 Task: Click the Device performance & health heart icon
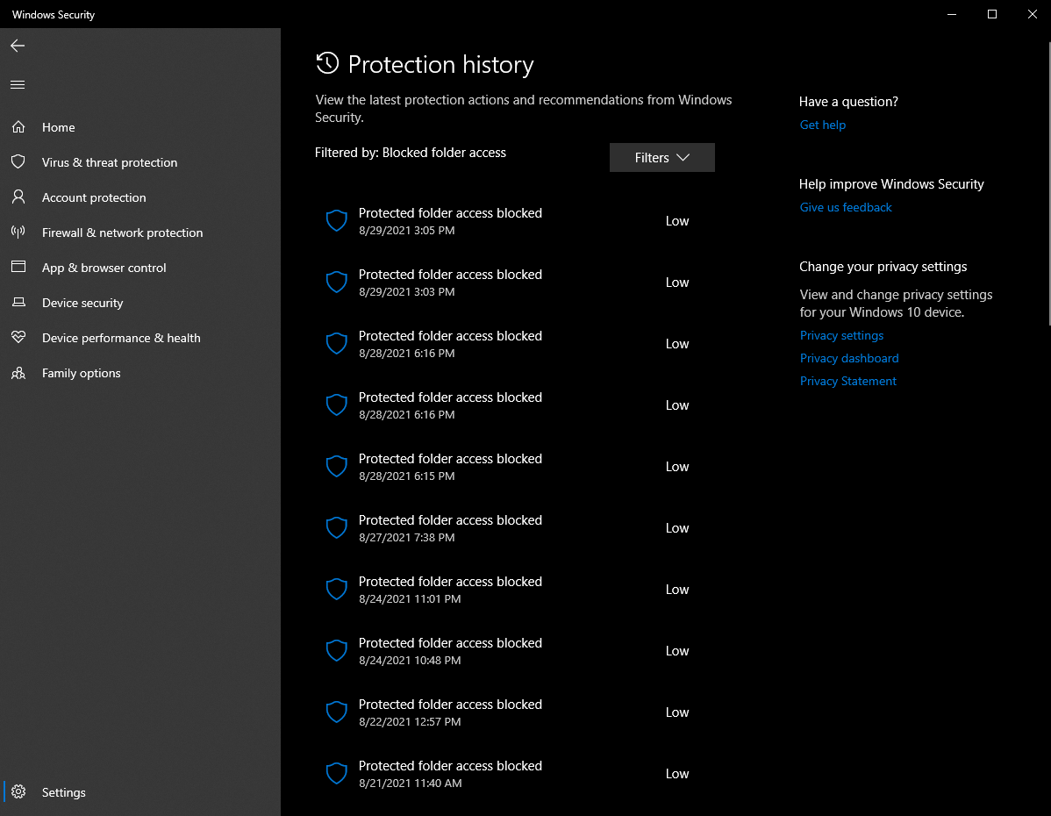tap(18, 338)
